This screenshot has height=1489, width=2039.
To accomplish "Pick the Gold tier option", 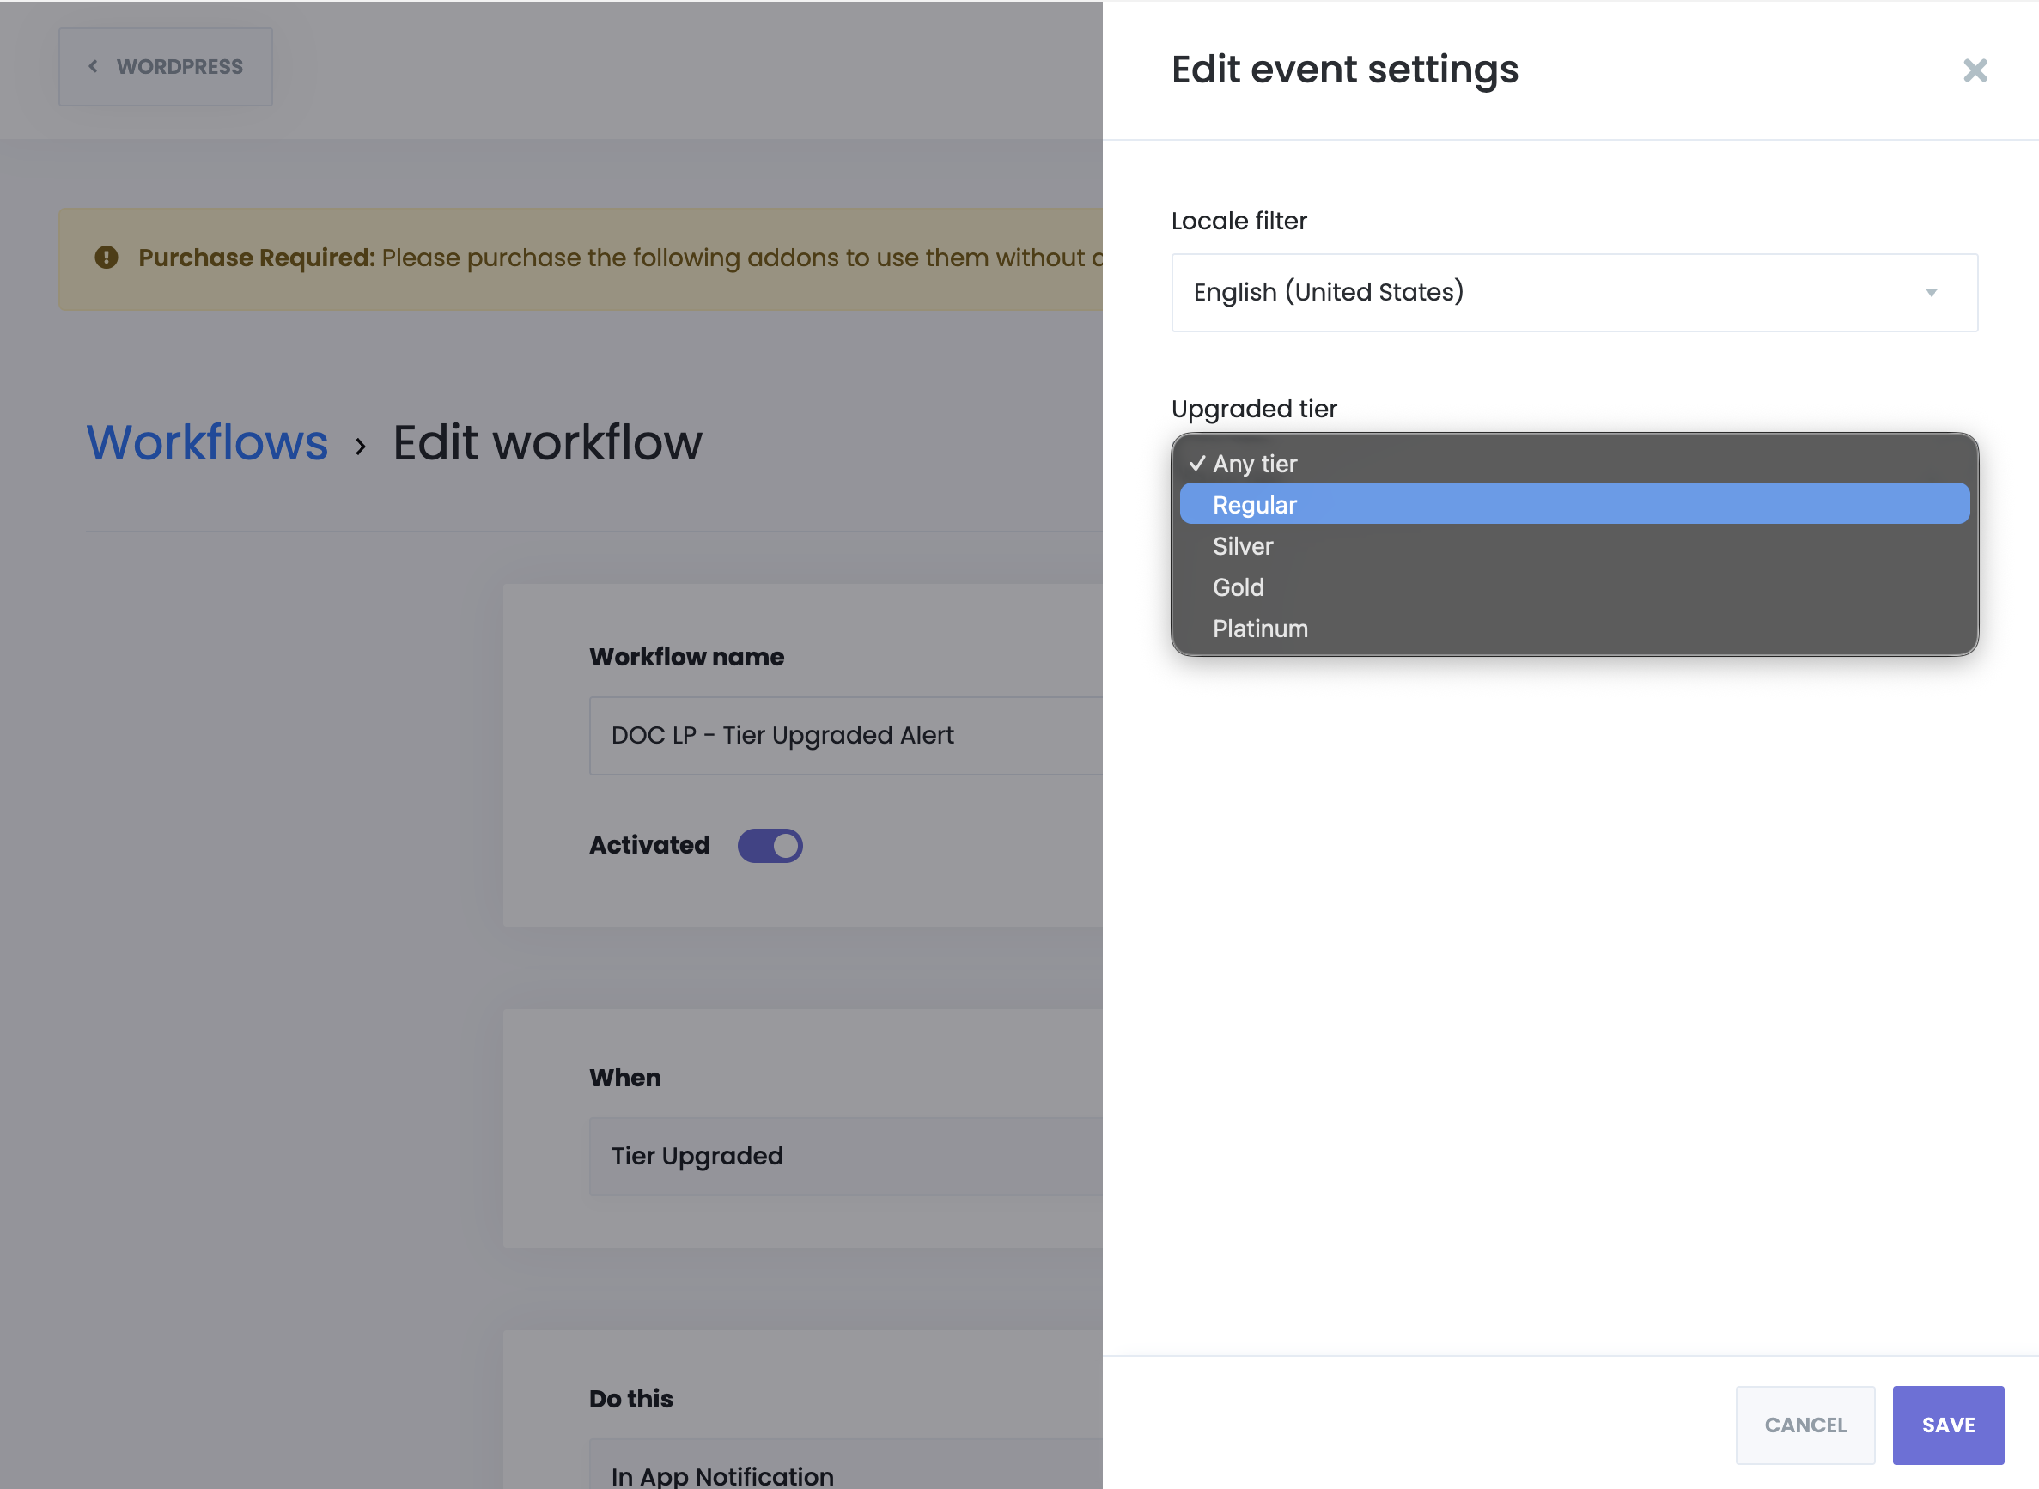I will click(1238, 587).
